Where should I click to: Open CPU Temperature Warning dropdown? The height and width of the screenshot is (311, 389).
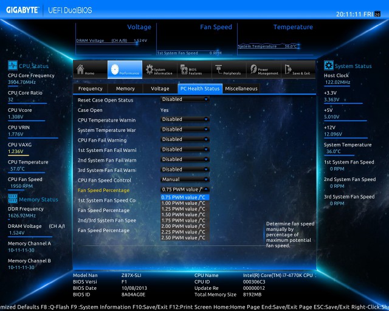point(185,119)
